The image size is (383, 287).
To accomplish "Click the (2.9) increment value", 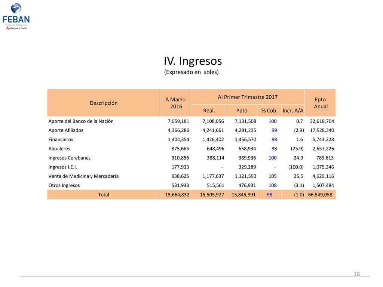I will pos(299,130).
